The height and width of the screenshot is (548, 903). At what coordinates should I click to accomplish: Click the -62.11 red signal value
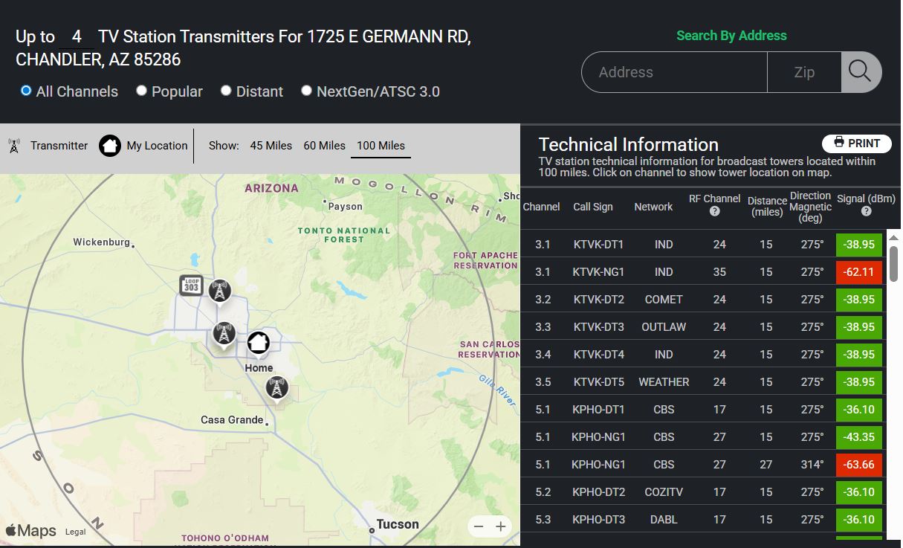(859, 271)
